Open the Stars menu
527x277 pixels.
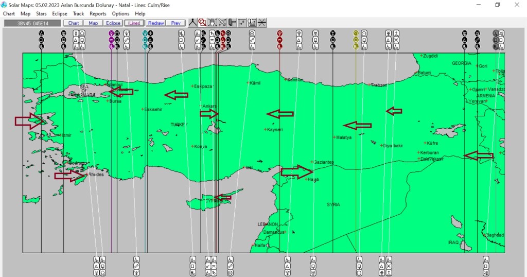(x=41, y=14)
